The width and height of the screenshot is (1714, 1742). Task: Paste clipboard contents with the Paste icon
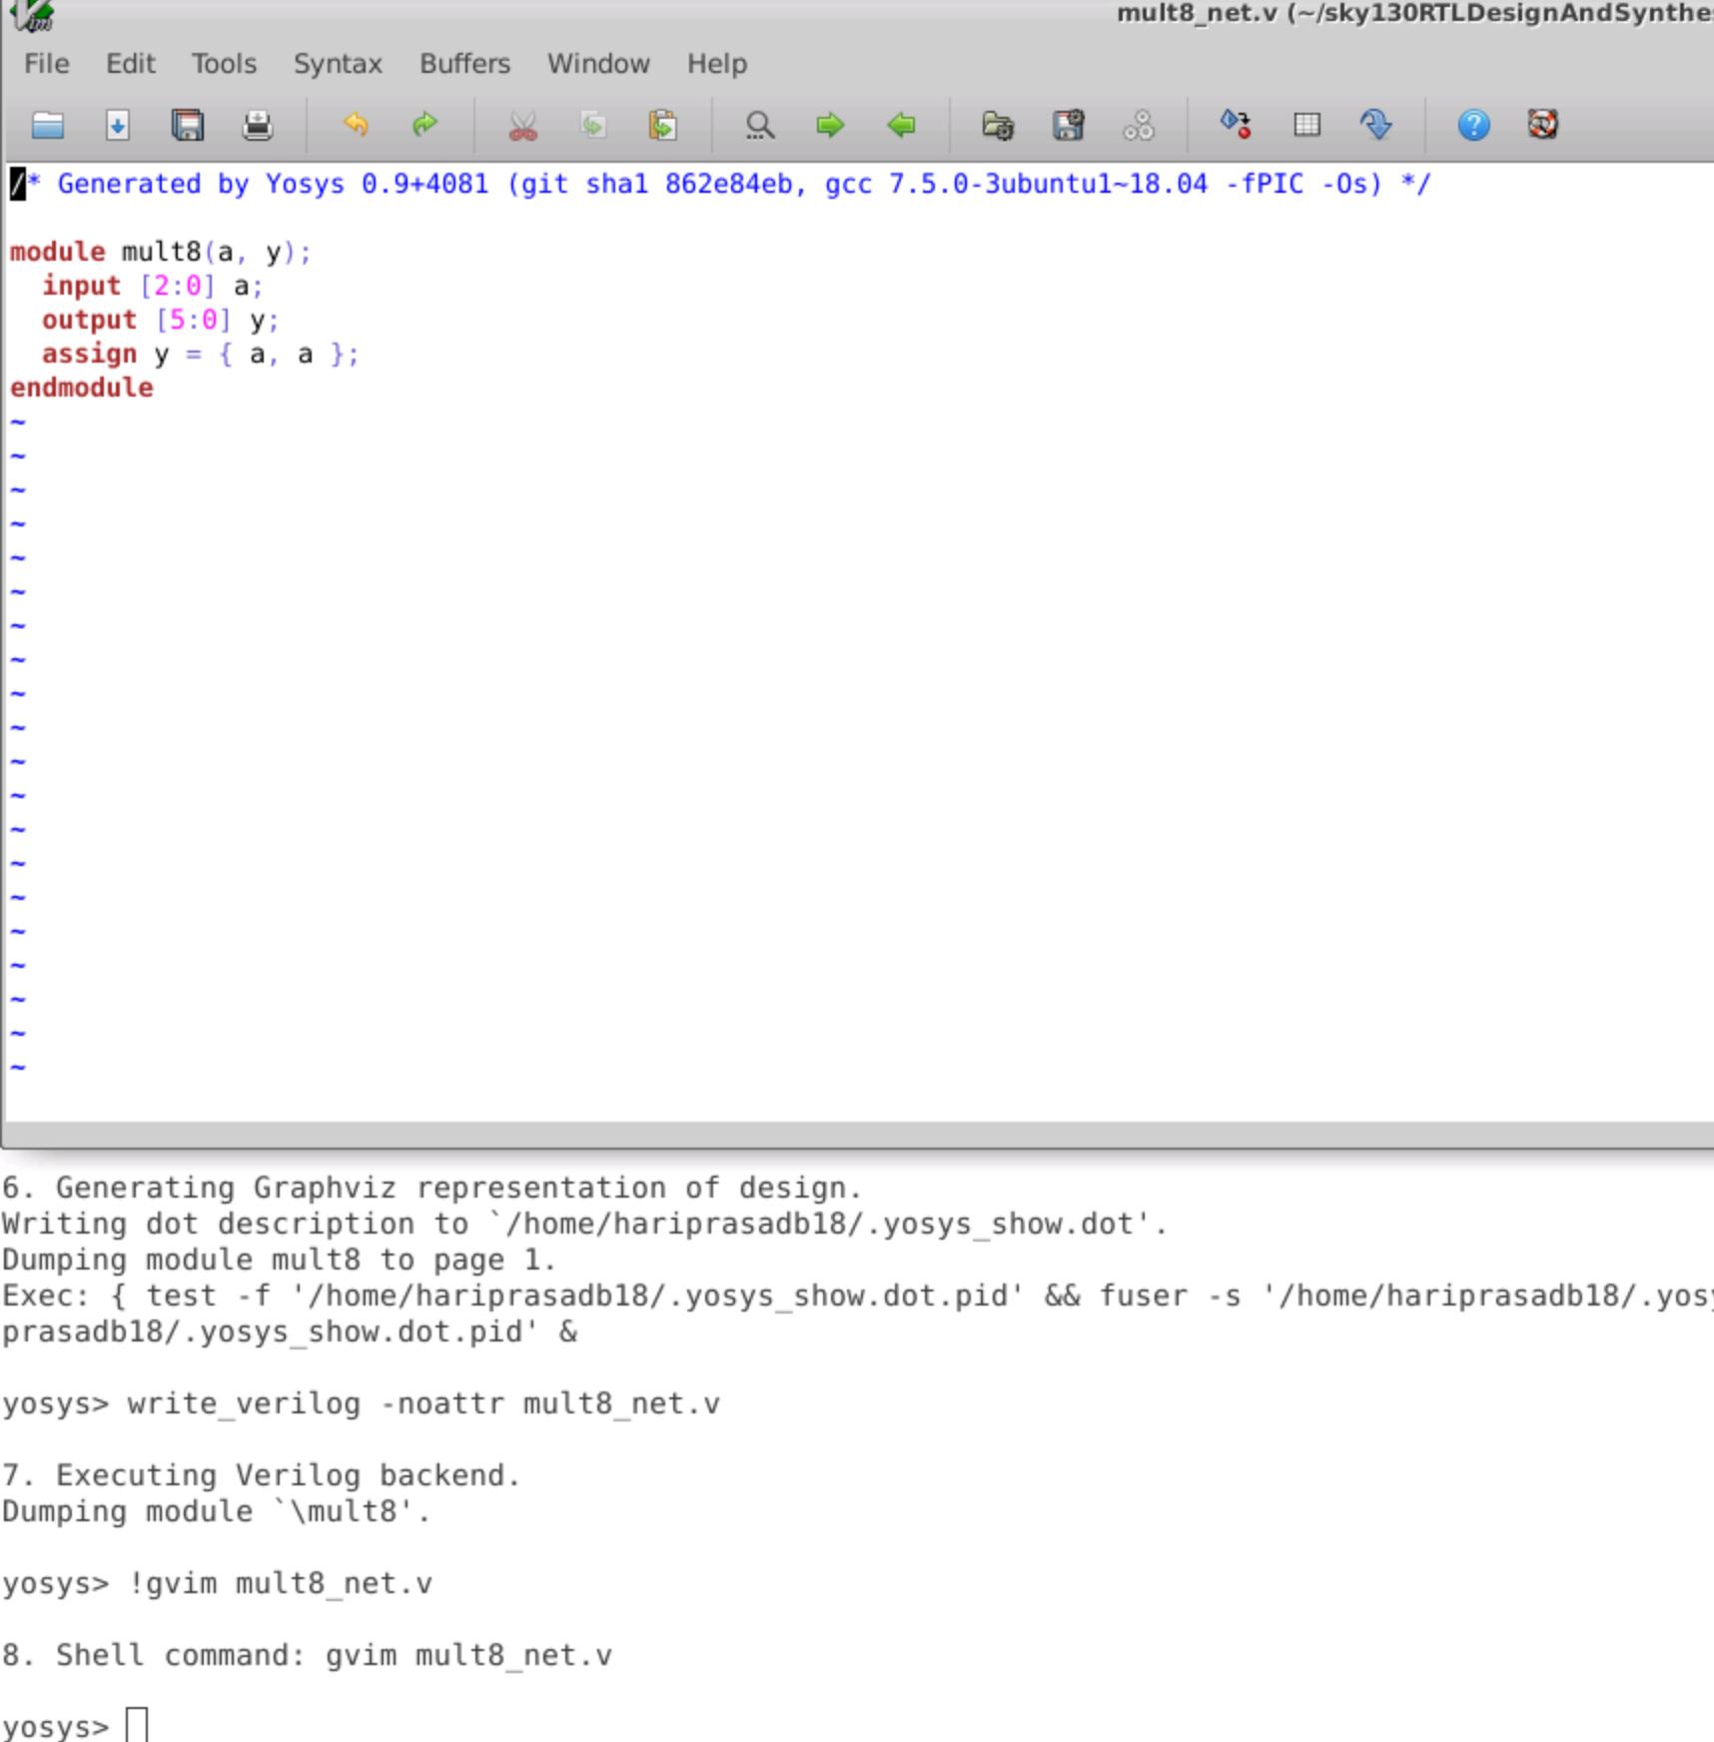click(x=662, y=125)
